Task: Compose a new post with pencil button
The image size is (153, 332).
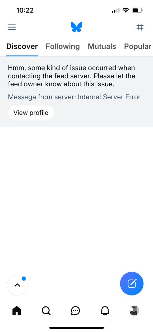Action: pos(132,284)
